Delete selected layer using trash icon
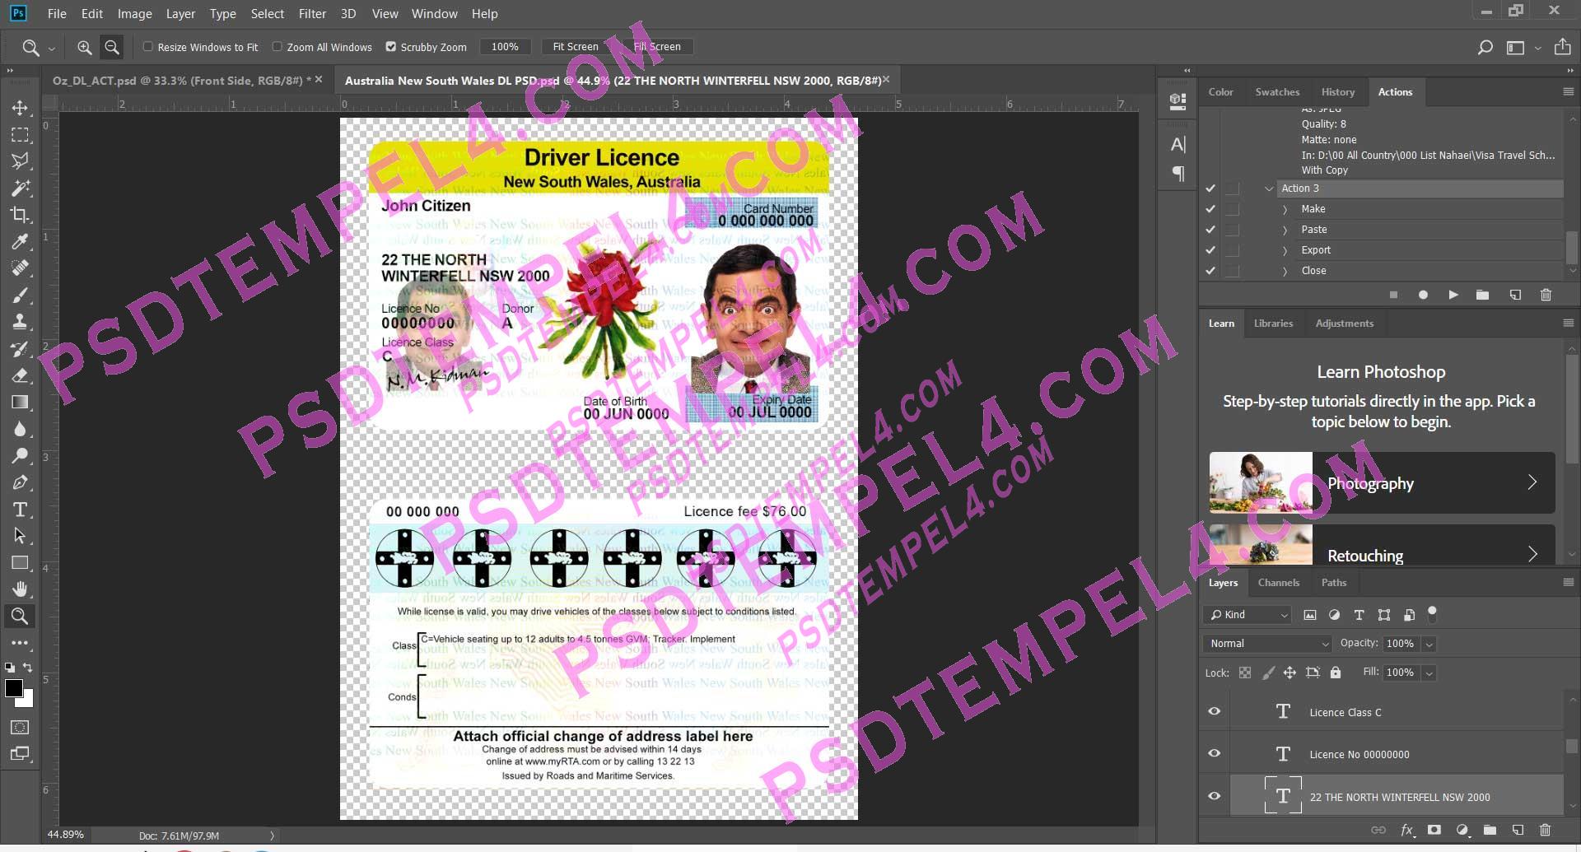 (x=1546, y=830)
